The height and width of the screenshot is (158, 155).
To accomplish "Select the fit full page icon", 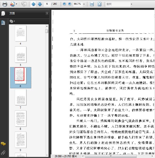I will click(99, 4).
